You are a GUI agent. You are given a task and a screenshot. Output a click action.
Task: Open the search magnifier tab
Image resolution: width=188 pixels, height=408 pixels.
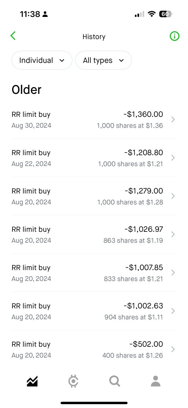point(115,381)
